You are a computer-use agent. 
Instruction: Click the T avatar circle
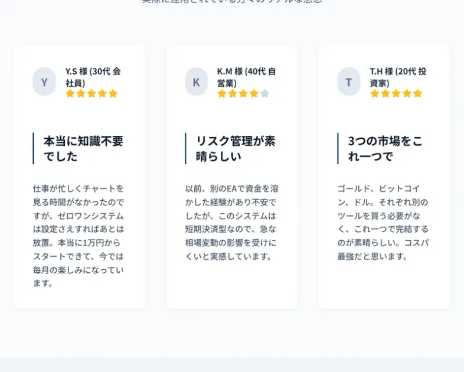(349, 81)
